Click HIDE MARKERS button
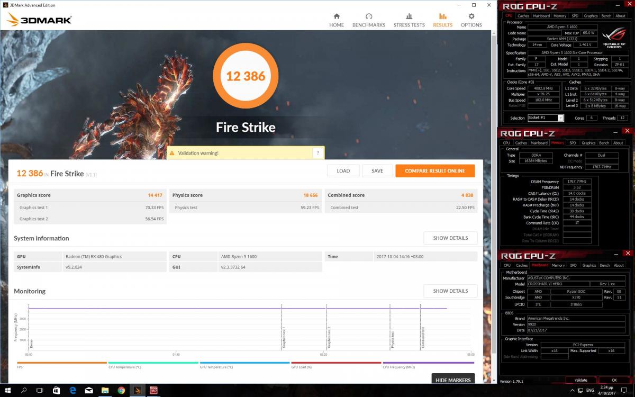 tap(453, 380)
